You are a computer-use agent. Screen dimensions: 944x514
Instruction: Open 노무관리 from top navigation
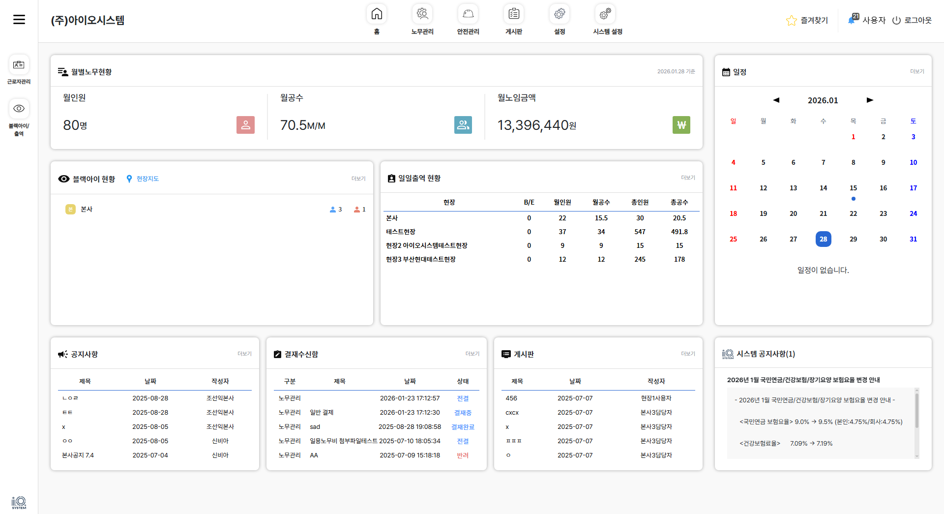point(422,14)
